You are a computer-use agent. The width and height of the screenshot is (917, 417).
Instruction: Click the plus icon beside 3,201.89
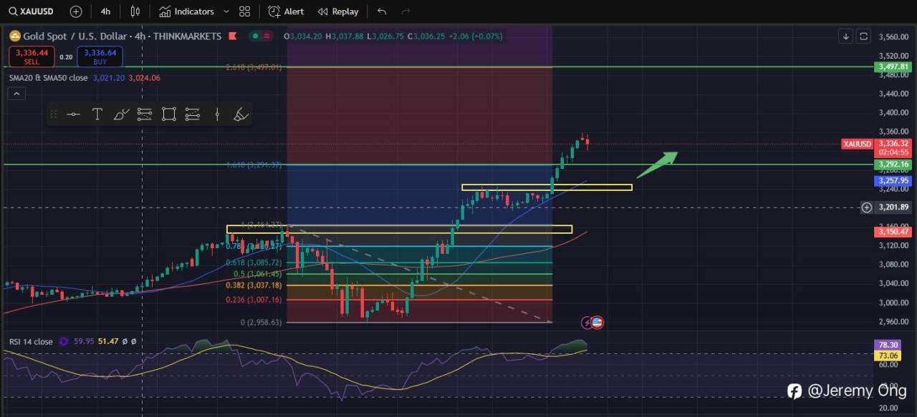click(x=867, y=207)
